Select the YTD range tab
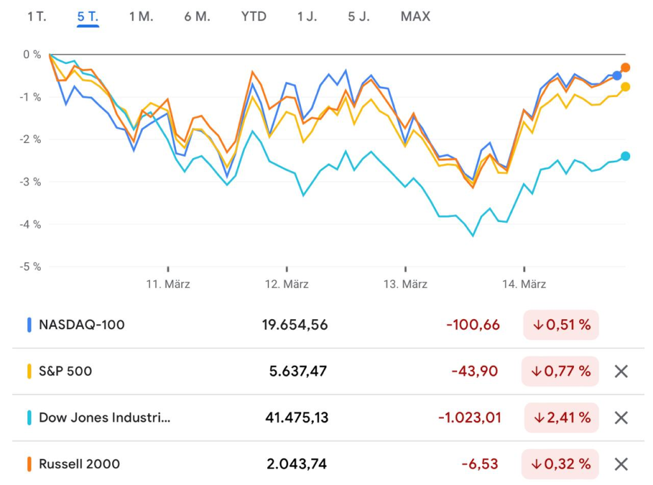 point(254,17)
